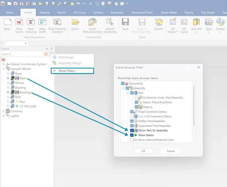Cancel the Scene Browser Filter dialog
This screenshot has height=187, width=227.
point(171,151)
